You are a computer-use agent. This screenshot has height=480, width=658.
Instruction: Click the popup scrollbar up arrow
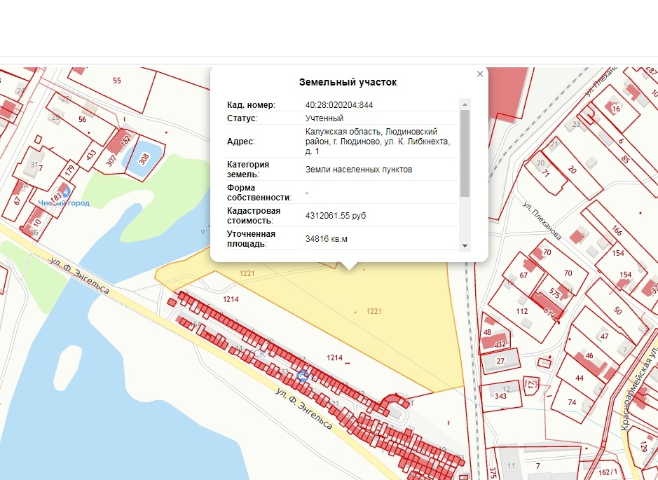point(465,104)
